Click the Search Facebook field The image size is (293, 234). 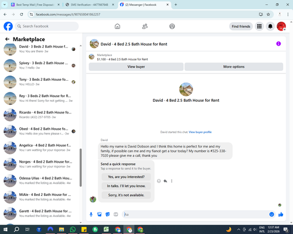47,26
